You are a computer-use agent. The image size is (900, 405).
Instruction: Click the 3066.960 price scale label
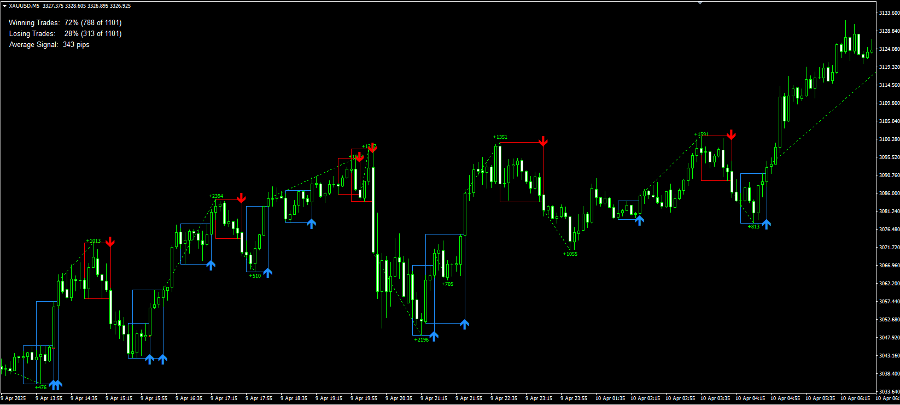pos(889,265)
